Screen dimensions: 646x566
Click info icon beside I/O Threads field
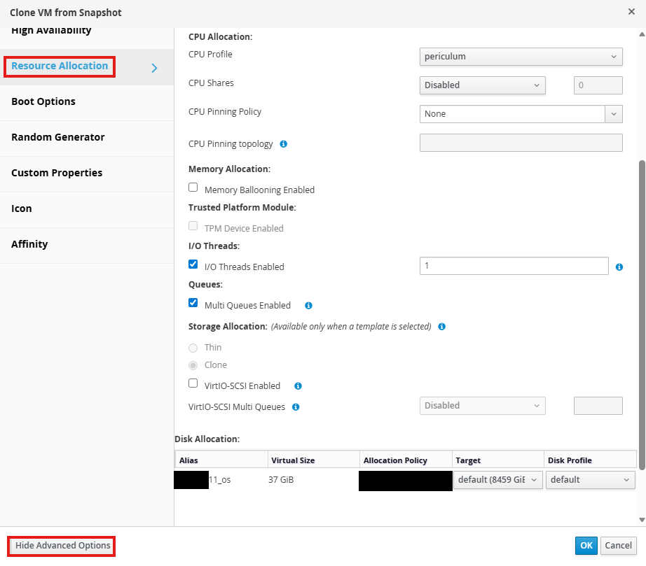pos(619,267)
